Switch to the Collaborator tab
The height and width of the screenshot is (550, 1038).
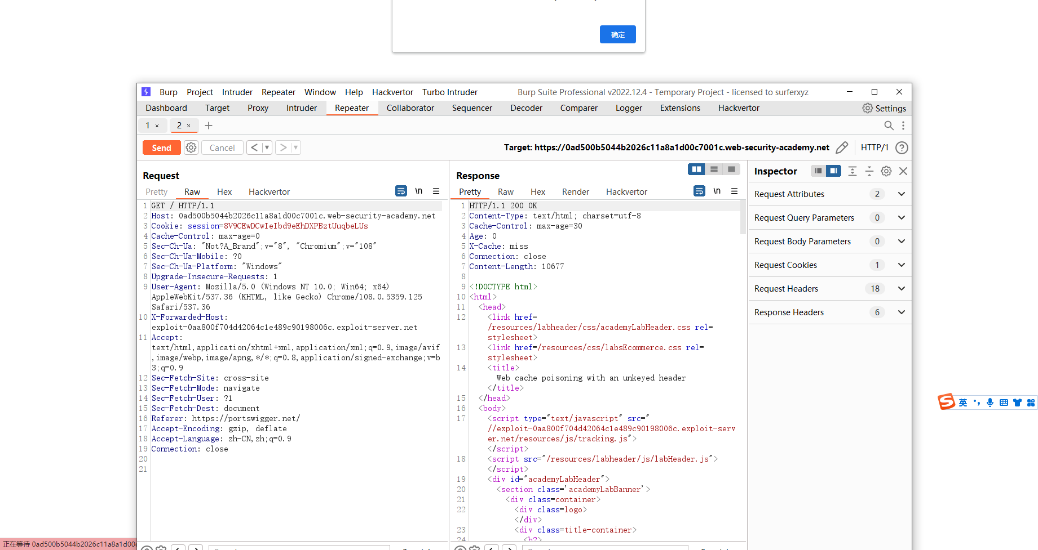(410, 108)
